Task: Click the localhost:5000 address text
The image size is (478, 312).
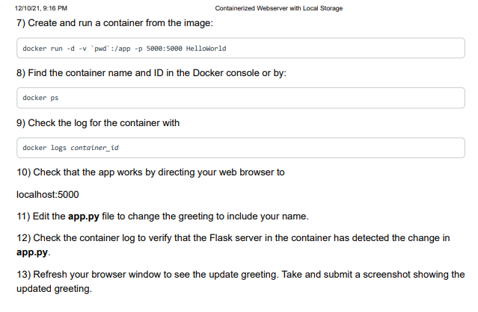Action: click(48, 195)
